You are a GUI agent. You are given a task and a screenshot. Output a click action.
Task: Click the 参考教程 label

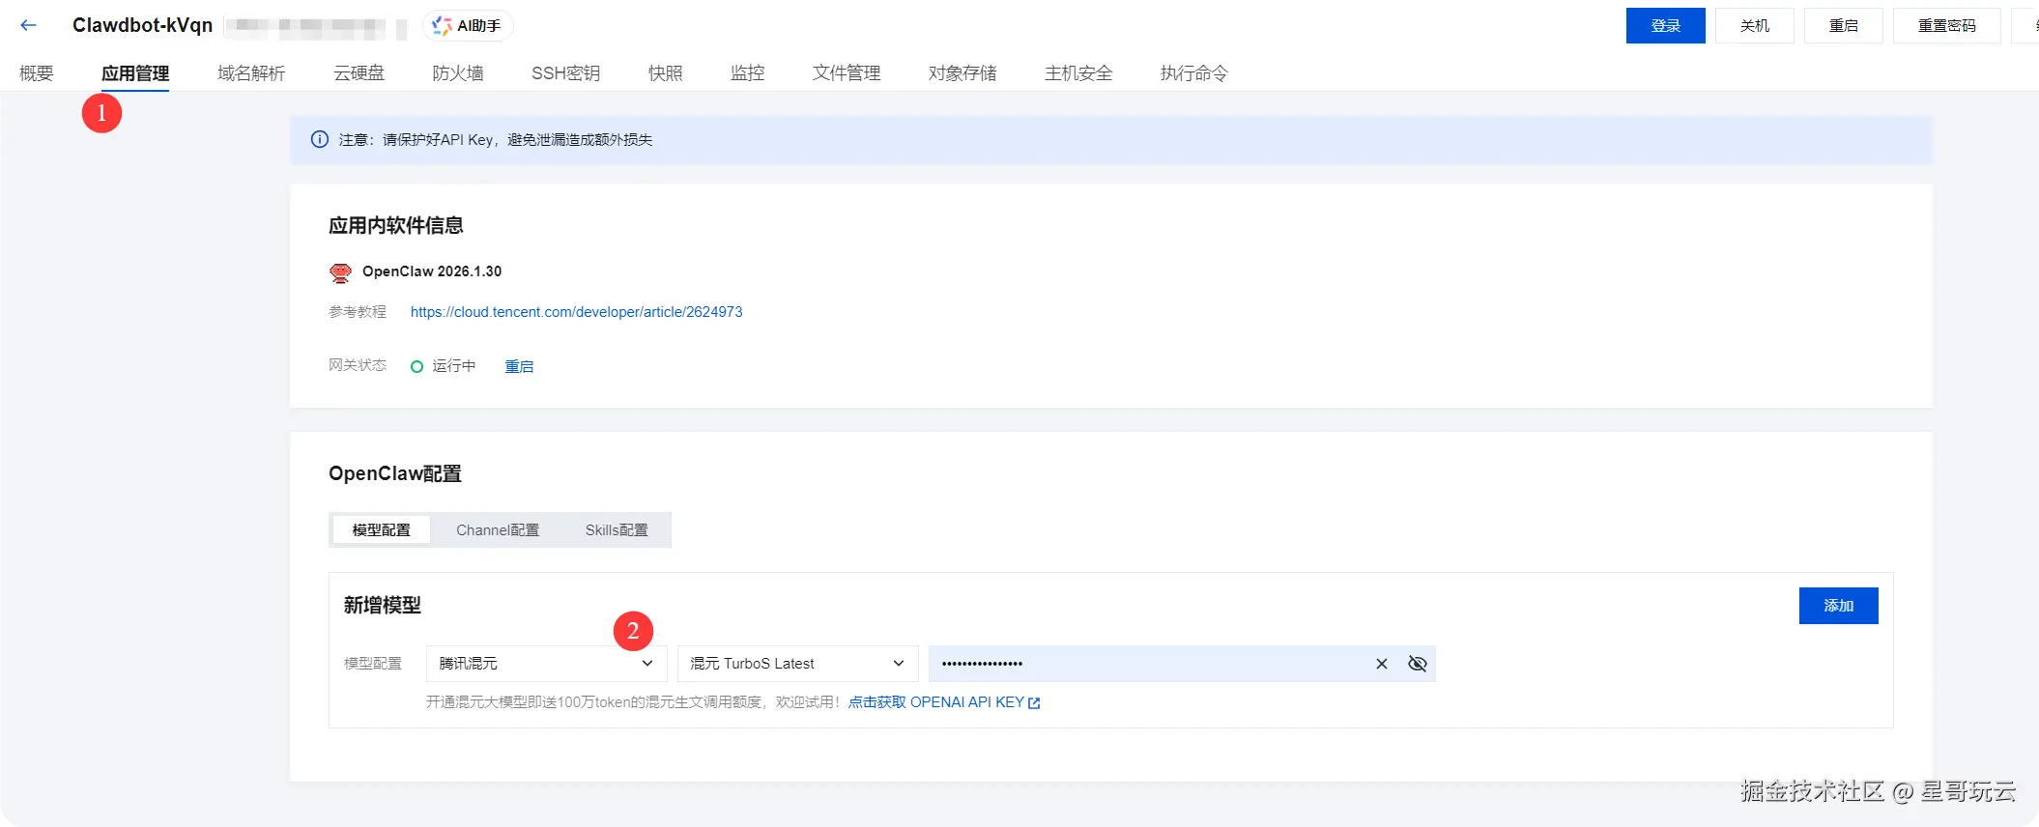(358, 312)
